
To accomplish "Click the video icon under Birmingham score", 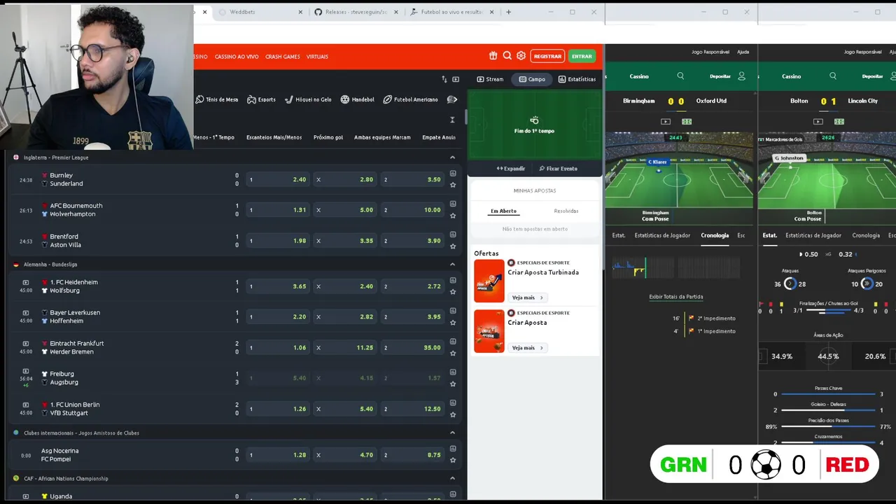I will pyautogui.click(x=666, y=121).
